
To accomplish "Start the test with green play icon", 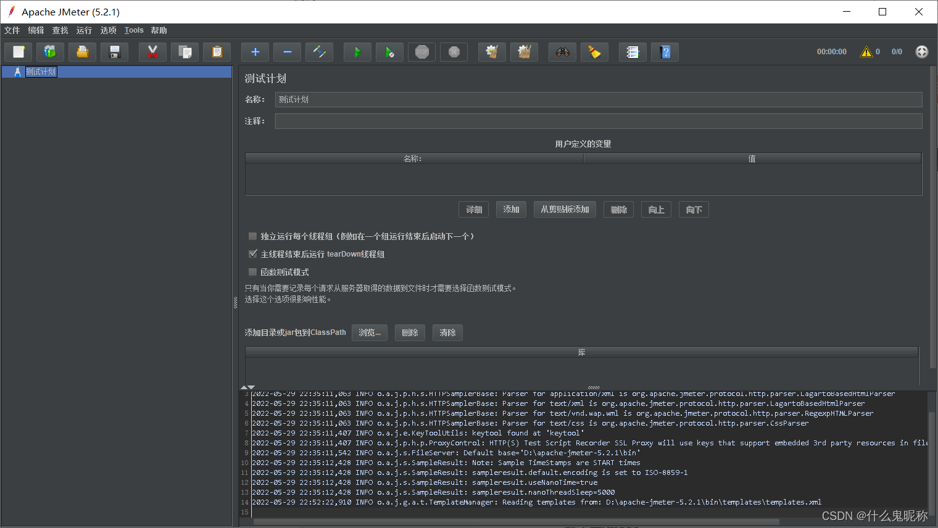I will tap(357, 52).
